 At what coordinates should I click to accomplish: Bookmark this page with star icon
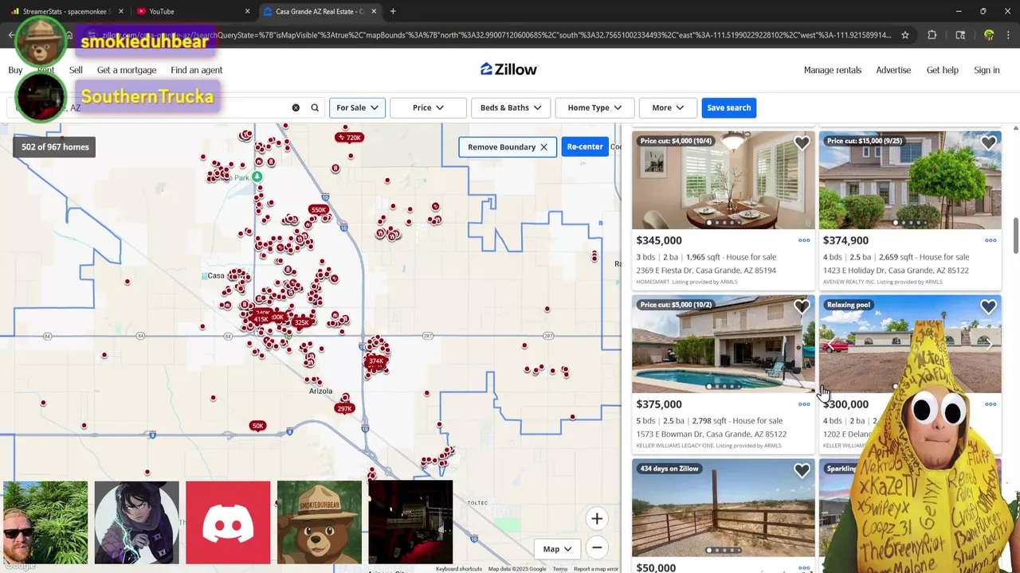[x=905, y=35]
